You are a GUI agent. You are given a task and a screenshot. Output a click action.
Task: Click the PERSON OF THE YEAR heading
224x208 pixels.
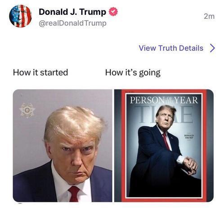pos(164,100)
